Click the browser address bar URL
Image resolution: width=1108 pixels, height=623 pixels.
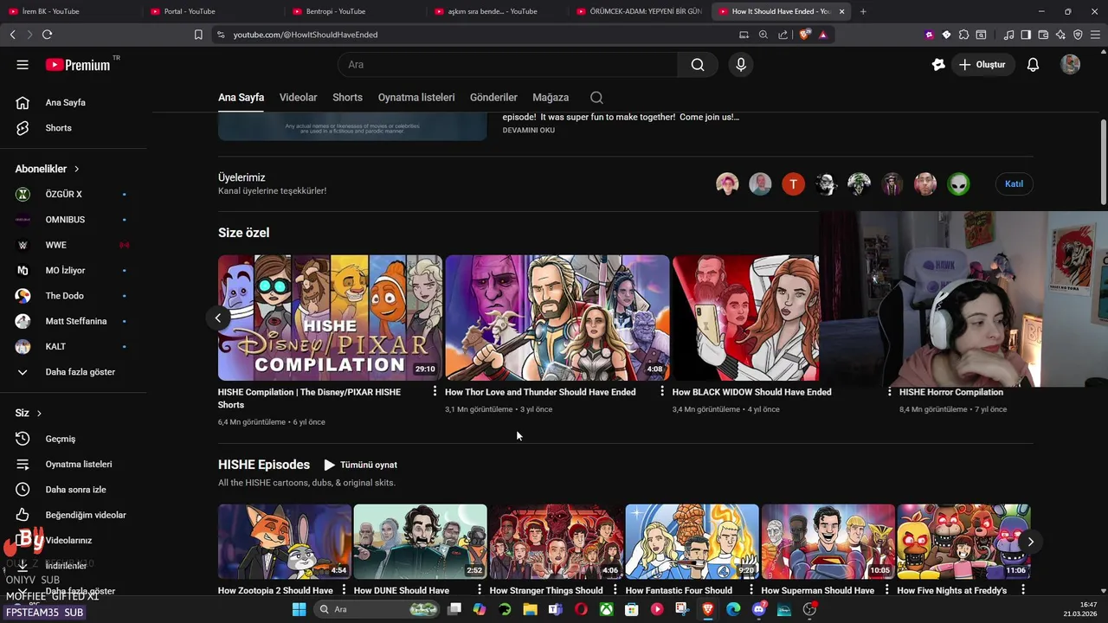(x=306, y=35)
